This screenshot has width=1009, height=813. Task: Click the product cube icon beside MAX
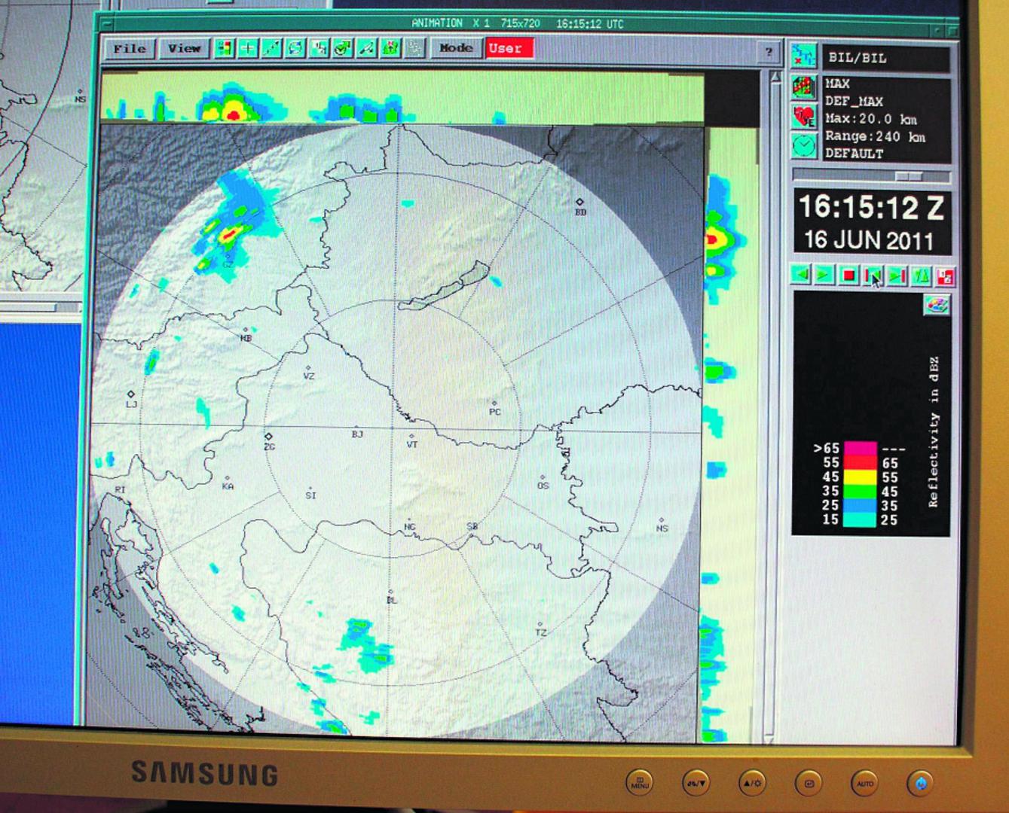(804, 87)
